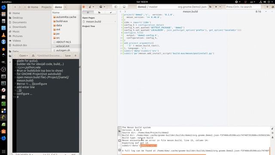Sort files by the Name column header
This screenshot has width=275, height=155.
(56, 12)
